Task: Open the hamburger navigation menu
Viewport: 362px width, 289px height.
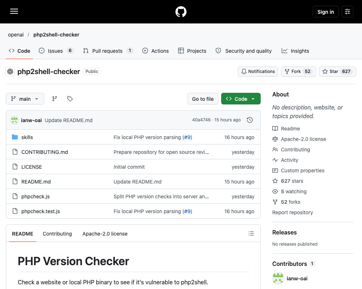Action: pyautogui.click(x=14, y=11)
